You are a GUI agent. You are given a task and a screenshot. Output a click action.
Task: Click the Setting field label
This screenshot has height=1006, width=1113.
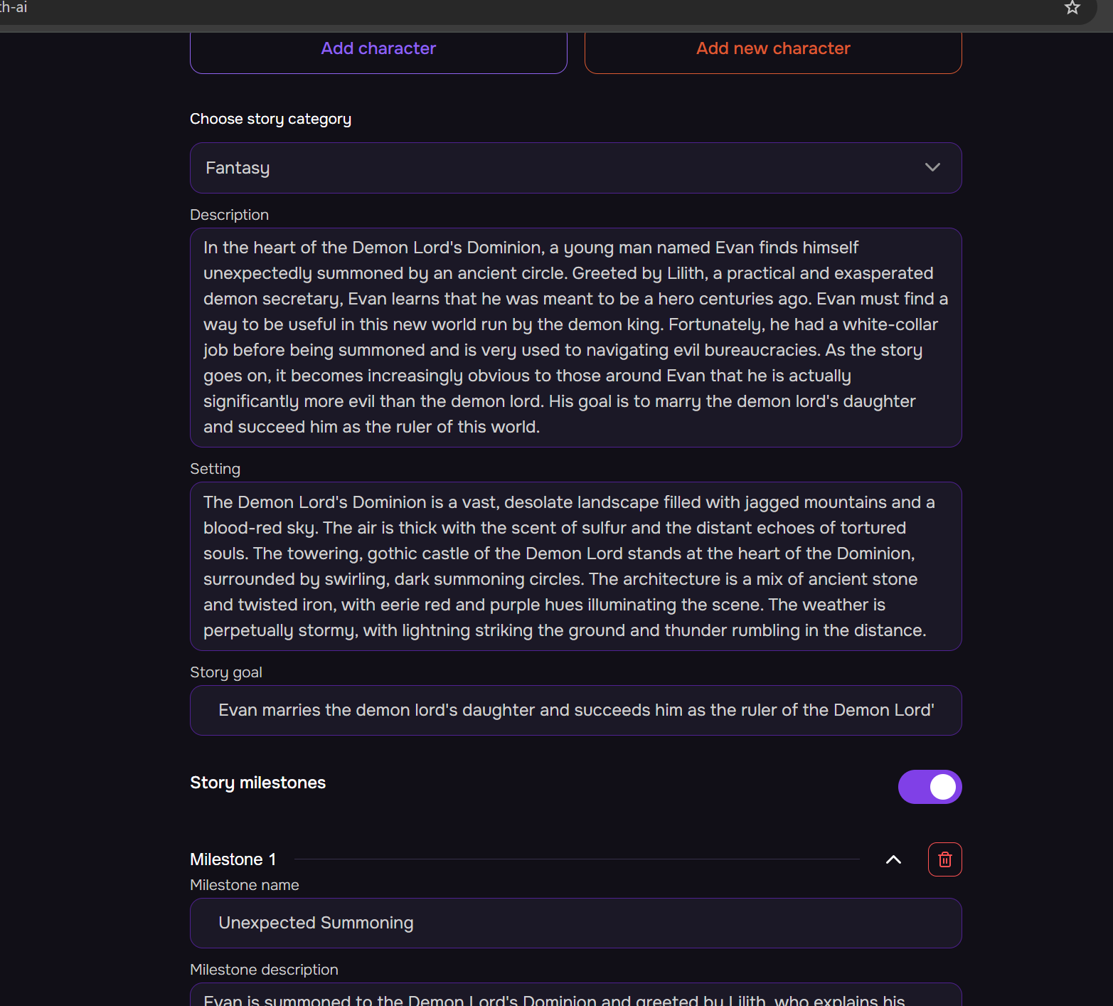215,469
